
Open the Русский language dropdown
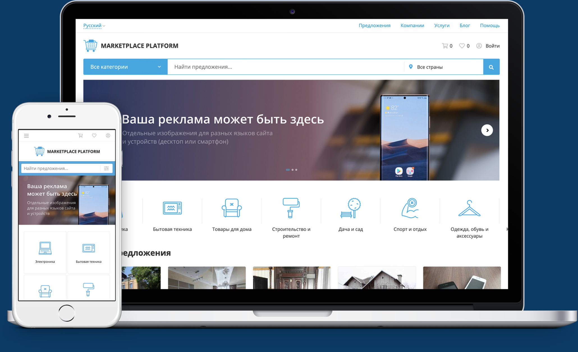[94, 26]
